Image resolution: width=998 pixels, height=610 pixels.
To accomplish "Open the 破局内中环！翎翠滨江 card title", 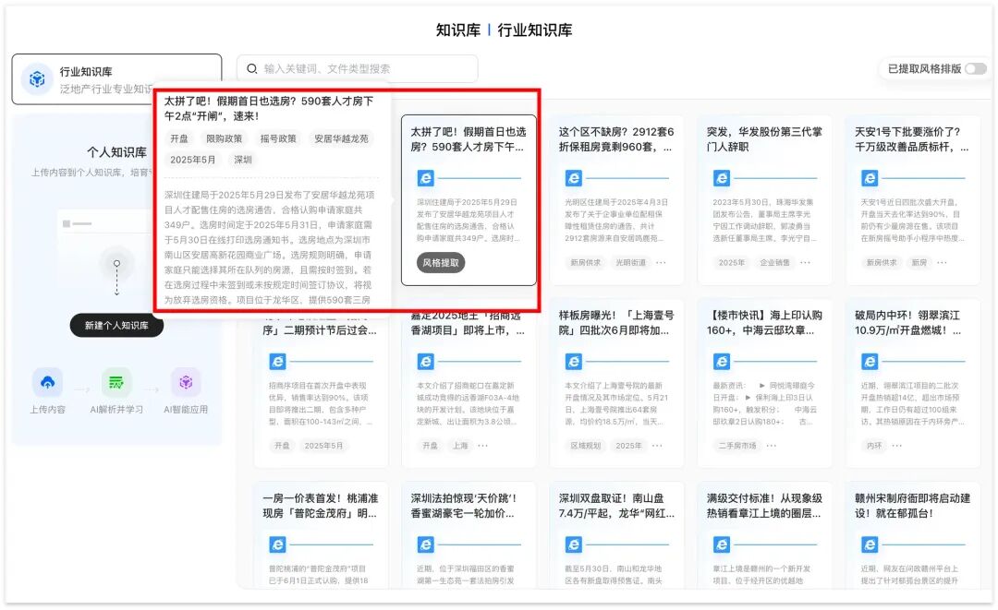I will click(x=907, y=323).
